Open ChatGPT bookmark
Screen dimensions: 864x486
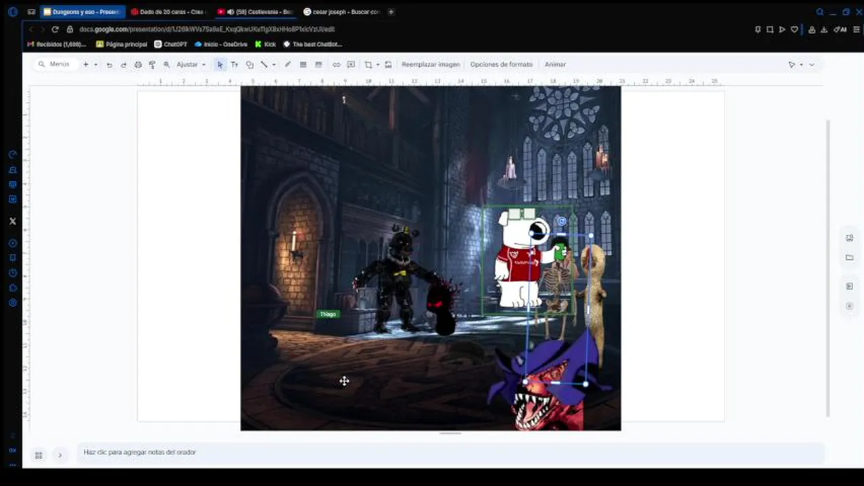point(171,45)
